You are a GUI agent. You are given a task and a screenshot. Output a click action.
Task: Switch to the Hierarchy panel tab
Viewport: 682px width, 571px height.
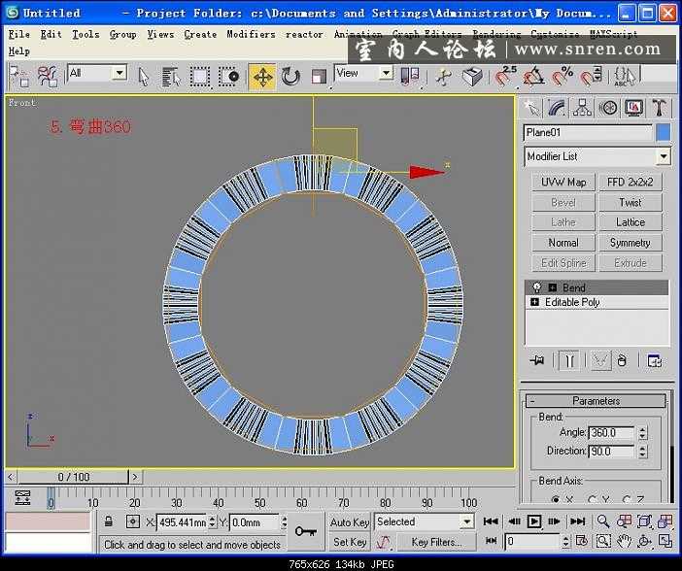(582, 108)
